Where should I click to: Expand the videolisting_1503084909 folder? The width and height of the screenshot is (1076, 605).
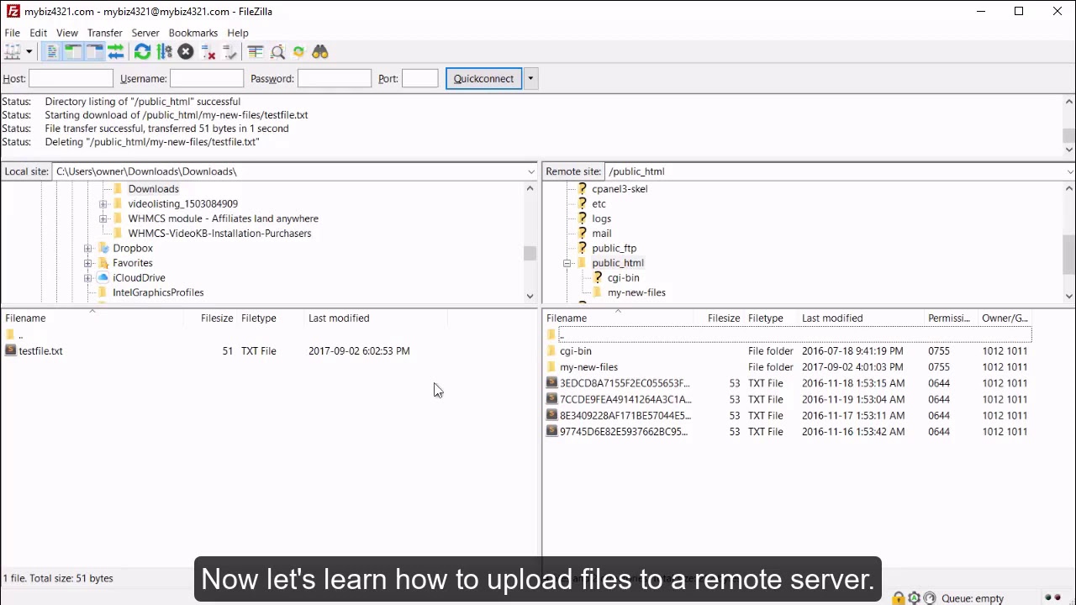coord(103,203)
